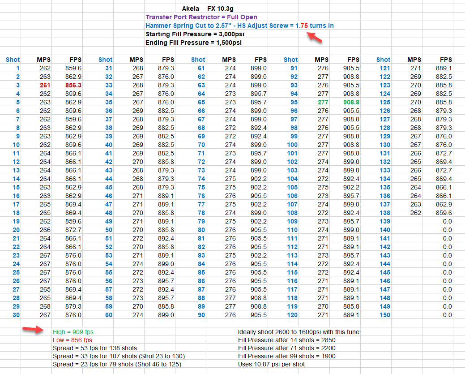Select the MPS value for shot 1
465x374 pixels.
[x=45, y=68]
